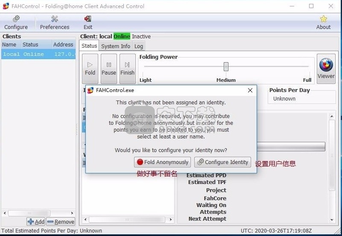The width and height of the screenshot is (342, 236).
Task: Click the UTC time in the status bar
Action: (x=276, y=230)
